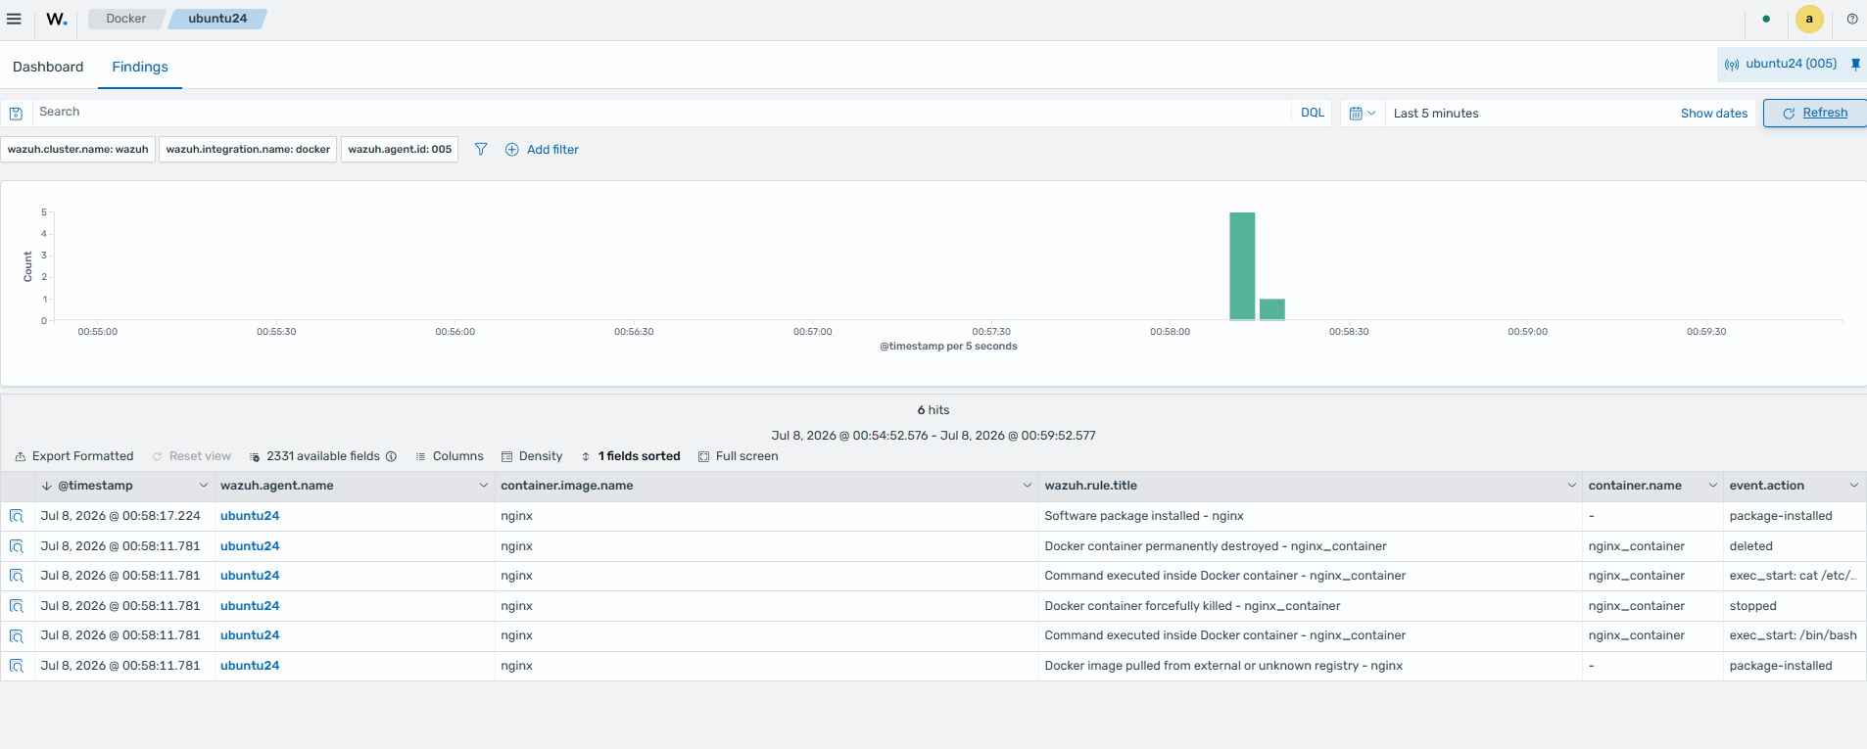
Task: Open the event.action column menu
Action: 1854,486
